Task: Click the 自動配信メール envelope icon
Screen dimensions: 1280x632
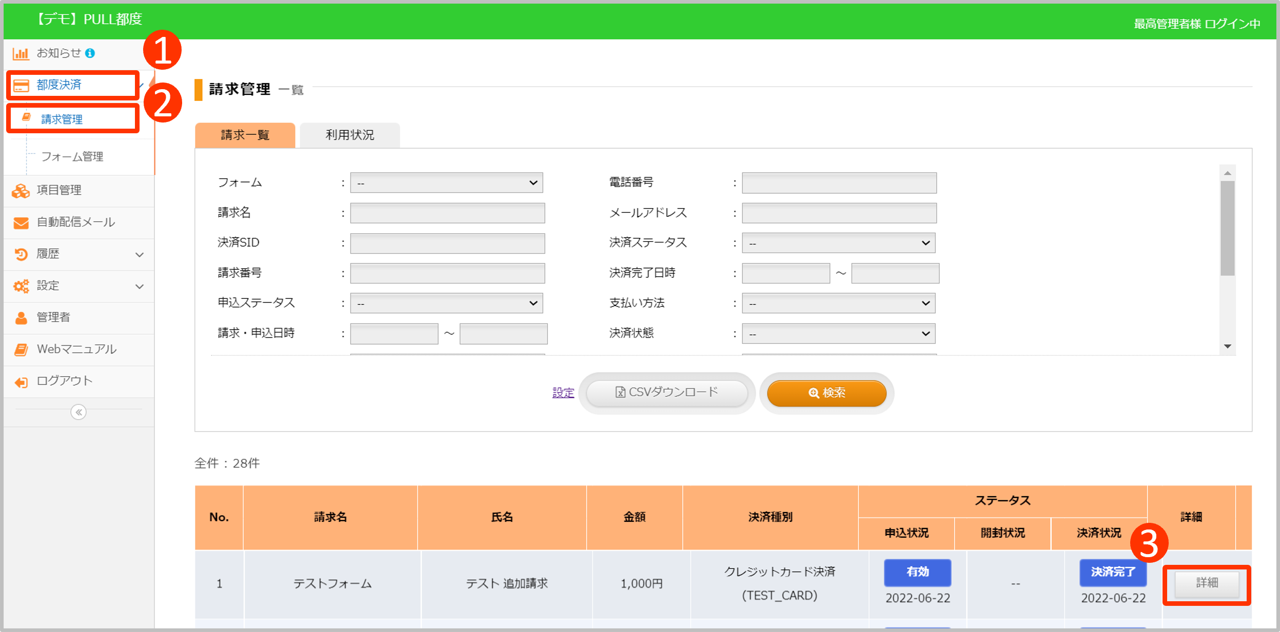Action: (x=21, y=222)
